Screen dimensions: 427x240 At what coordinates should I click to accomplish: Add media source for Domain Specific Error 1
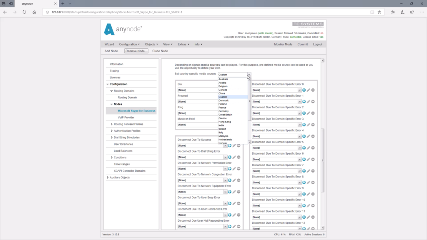[x=304, y=102]
